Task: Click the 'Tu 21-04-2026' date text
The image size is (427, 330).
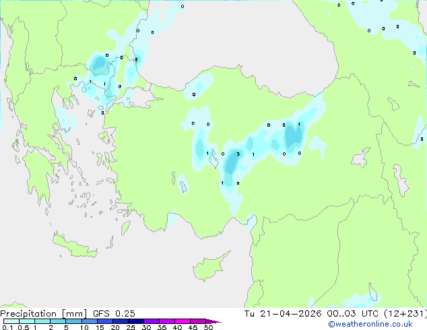Action: click(x=283, y=314)
